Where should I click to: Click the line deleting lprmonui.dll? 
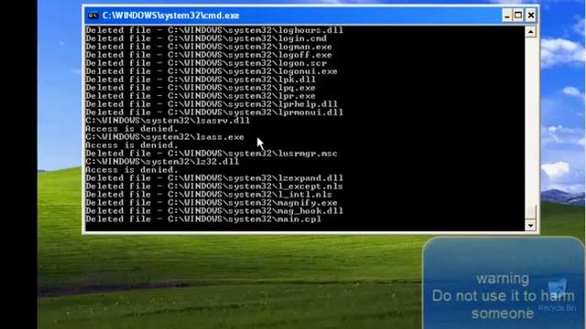click(x=214, y=112)
